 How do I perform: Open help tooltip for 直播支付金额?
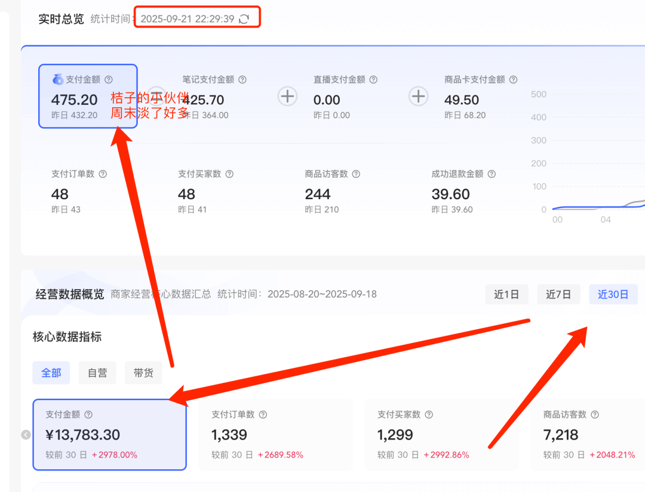tap(373, 79)
